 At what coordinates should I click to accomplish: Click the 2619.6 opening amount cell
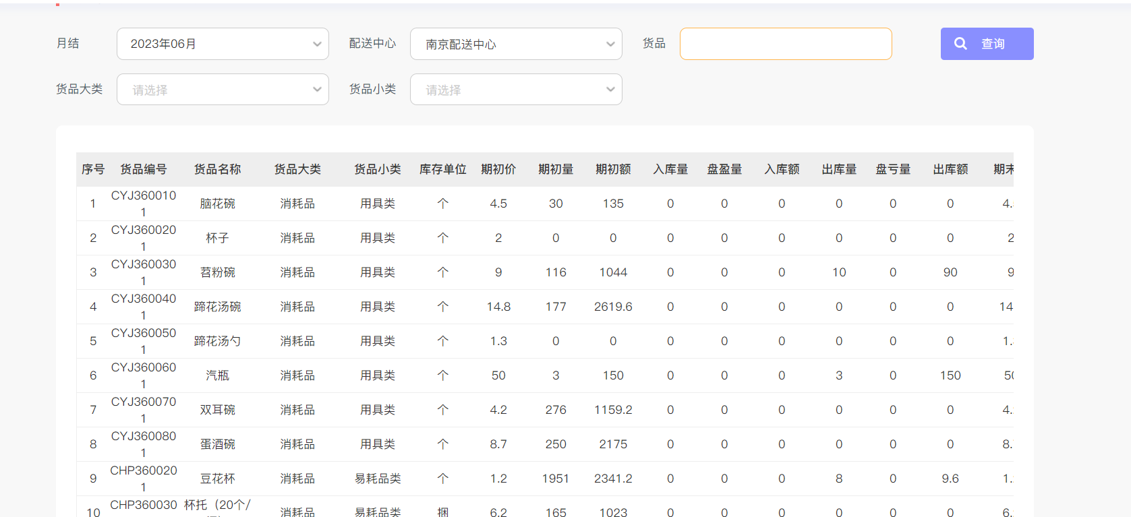point(613,307)
